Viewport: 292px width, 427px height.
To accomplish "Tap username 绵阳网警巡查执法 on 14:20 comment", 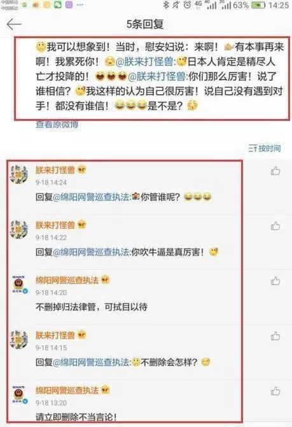I will (67, 280).
